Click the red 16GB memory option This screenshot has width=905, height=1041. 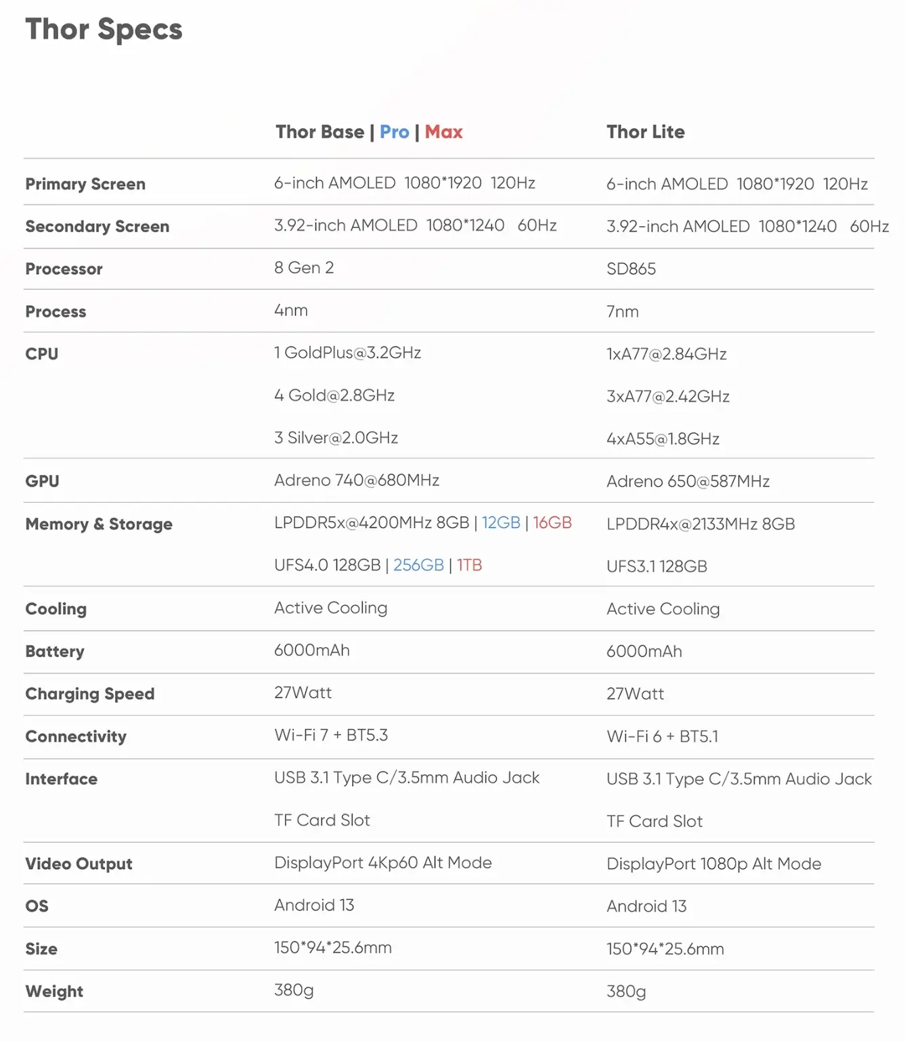552,523
